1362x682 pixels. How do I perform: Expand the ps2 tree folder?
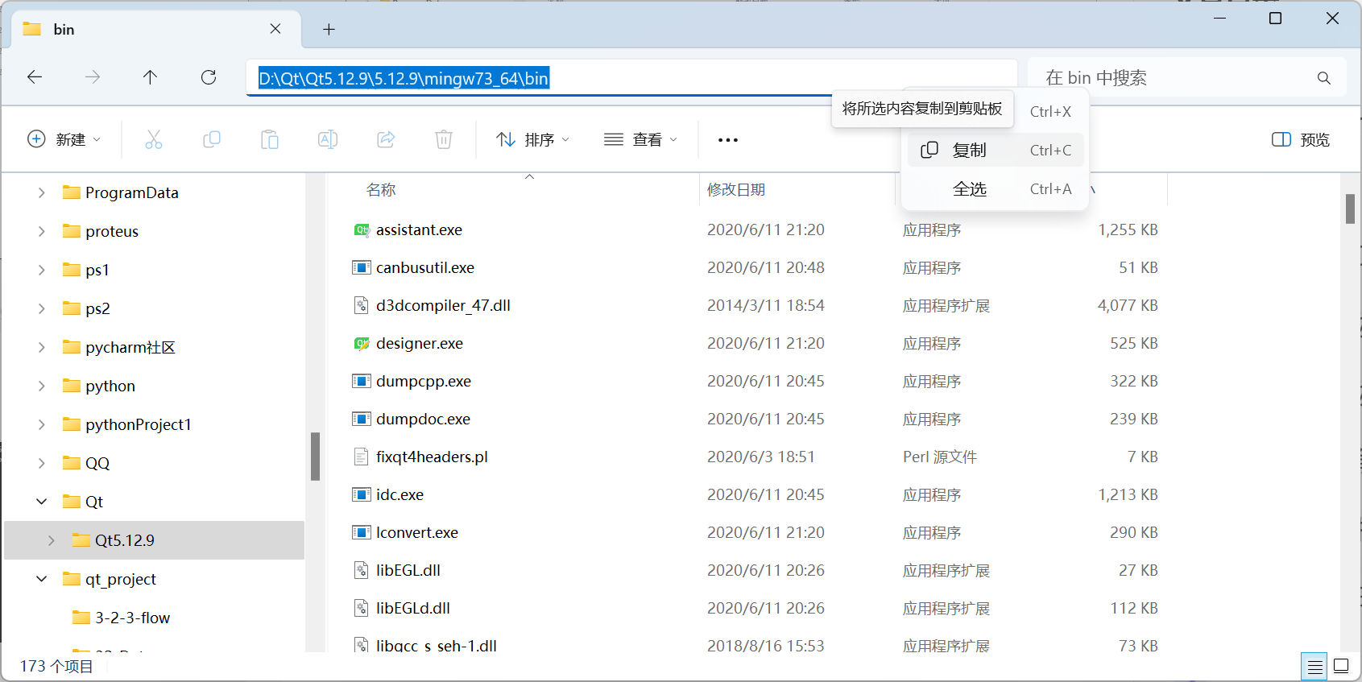[42, 308]
